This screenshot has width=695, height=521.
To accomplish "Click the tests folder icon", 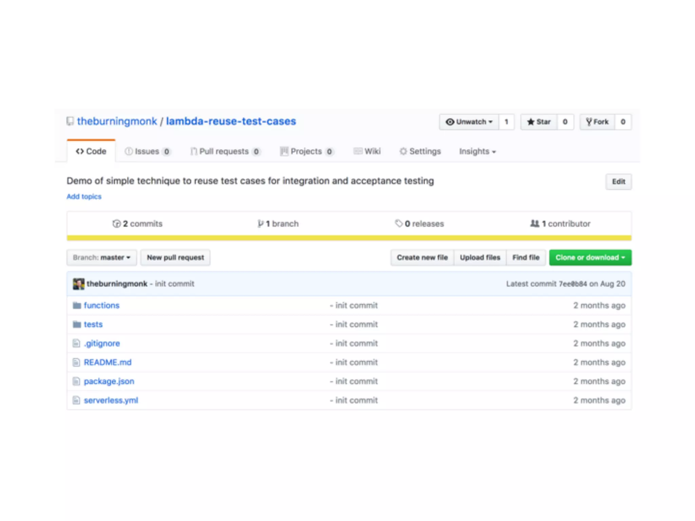I will coord(77,325).
